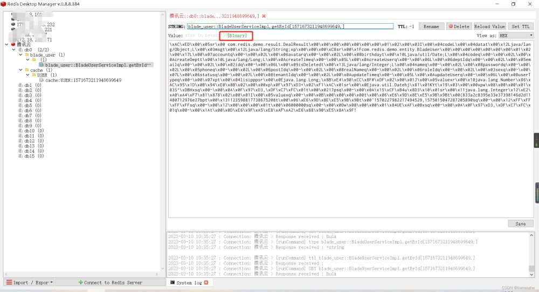Click the key icon beside blade_user::BladeUserServiceImpl.getById
The width and height of the screenshot is (539, 292).
[42, 65]
